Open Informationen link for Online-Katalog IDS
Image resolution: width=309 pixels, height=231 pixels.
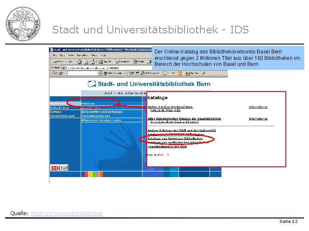(258, 107)
